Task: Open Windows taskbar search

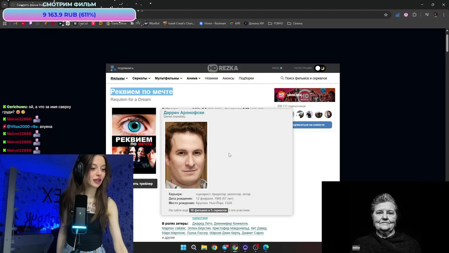Action: 194,247
